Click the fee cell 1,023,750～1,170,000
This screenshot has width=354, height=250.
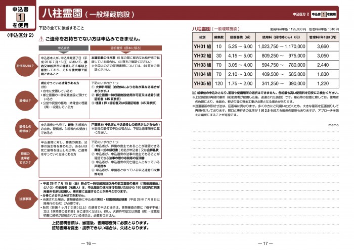tap(281, 46)
